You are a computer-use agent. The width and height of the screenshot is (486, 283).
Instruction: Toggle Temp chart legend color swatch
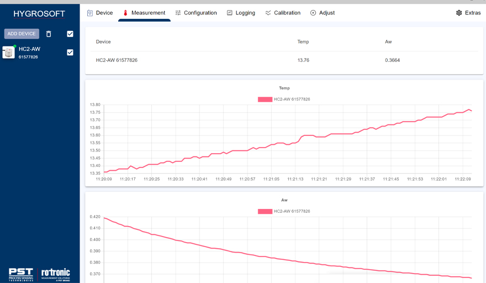265,99
